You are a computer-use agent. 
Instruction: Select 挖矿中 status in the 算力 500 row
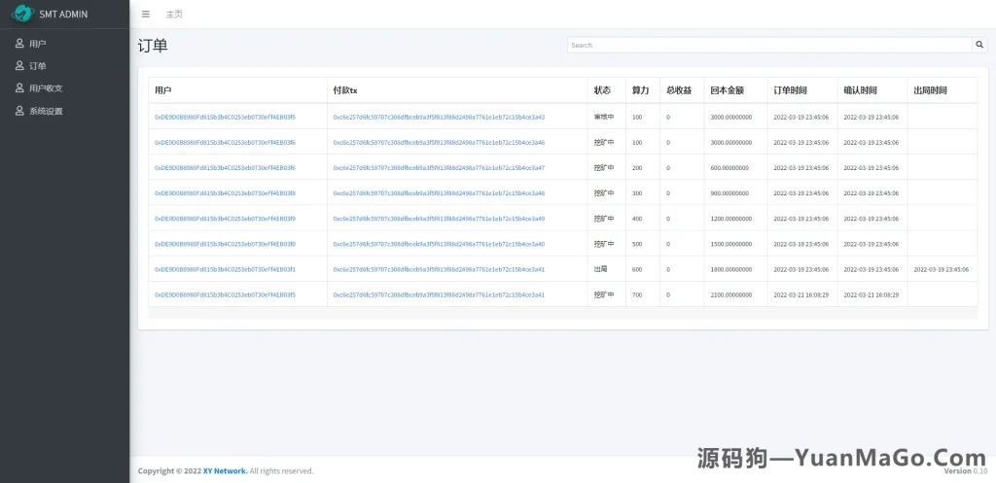pos(604,244)
